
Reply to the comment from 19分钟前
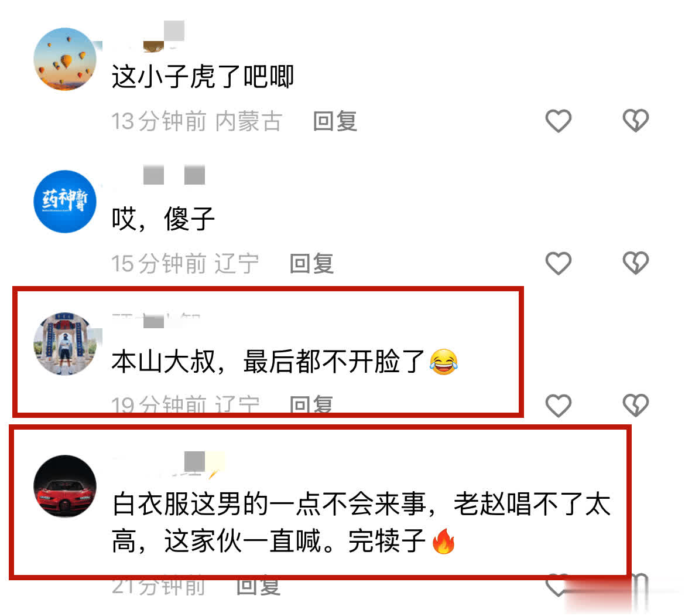pyautogui.click(x=312, y=404)
